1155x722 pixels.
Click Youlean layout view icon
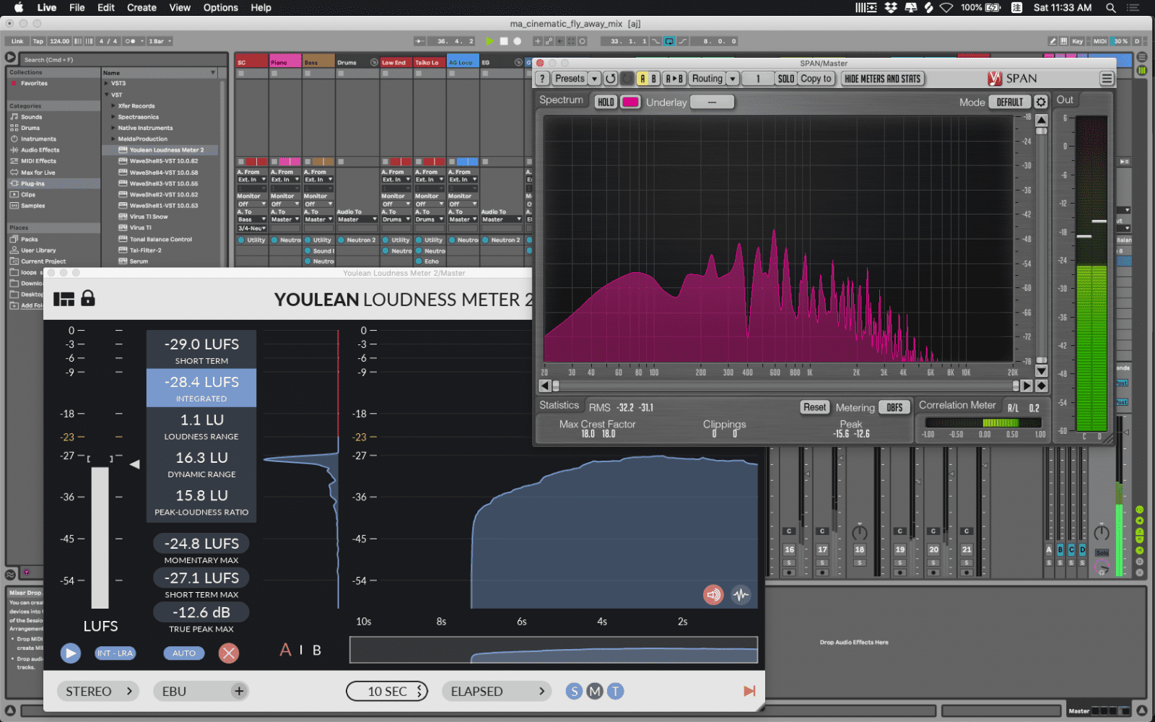[64, 298]
